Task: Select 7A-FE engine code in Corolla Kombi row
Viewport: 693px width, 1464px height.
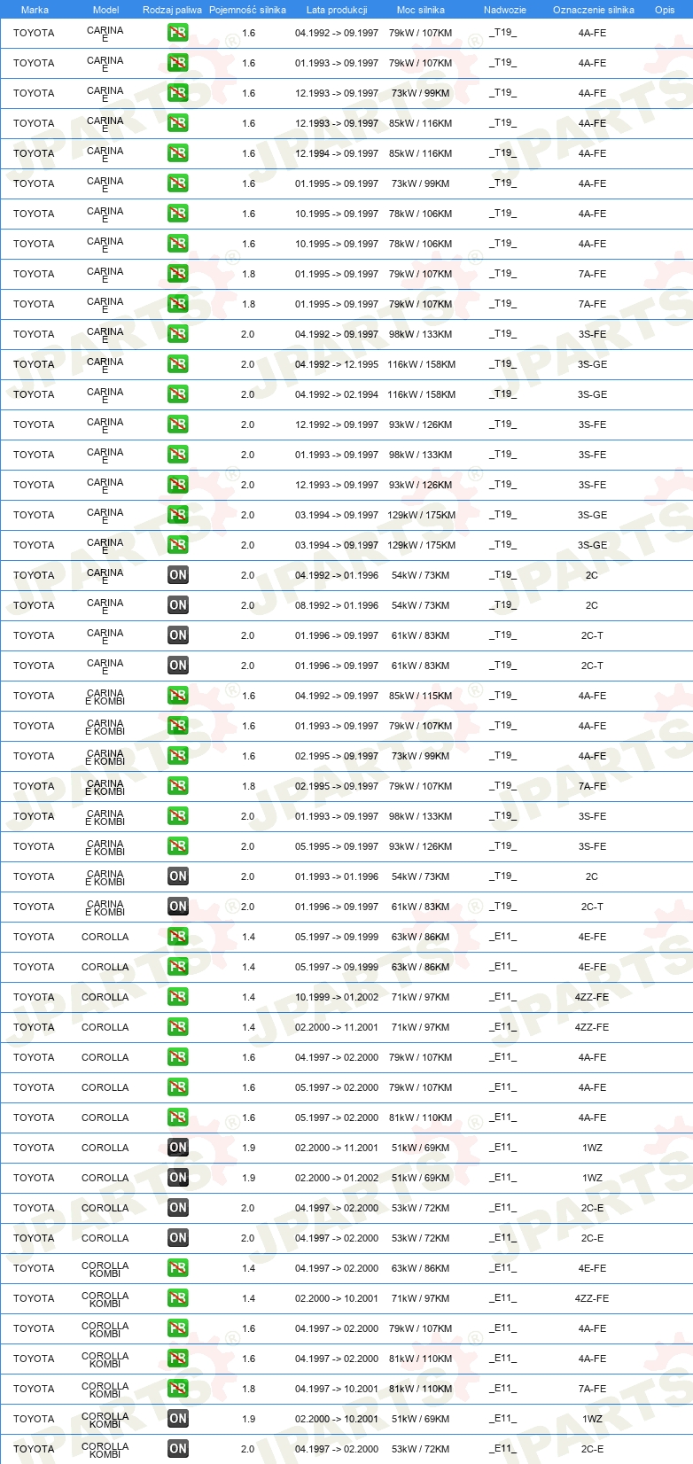Action: click(593, 1389)
